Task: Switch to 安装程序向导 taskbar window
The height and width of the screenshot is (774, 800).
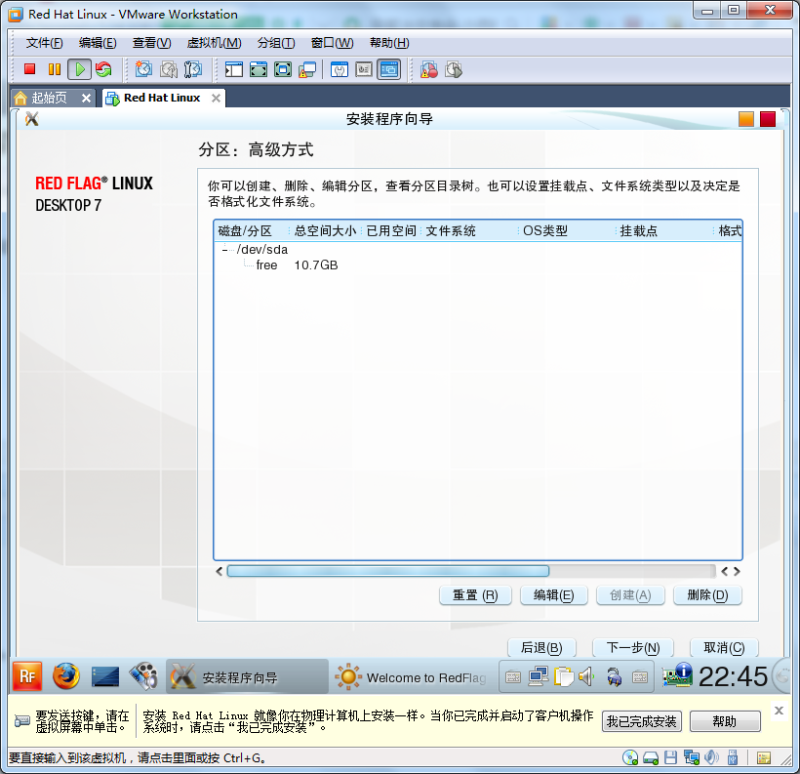Action: click(x=247, y=677)
